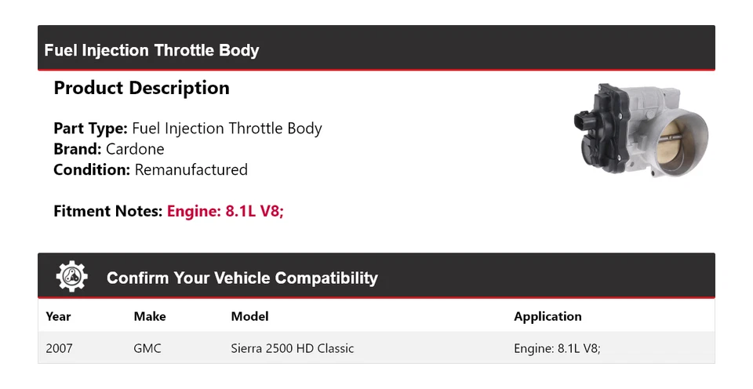Select the Sierra 2500 HD Classic cell
The image size is (753, 389).
click(x=293, y=348)
